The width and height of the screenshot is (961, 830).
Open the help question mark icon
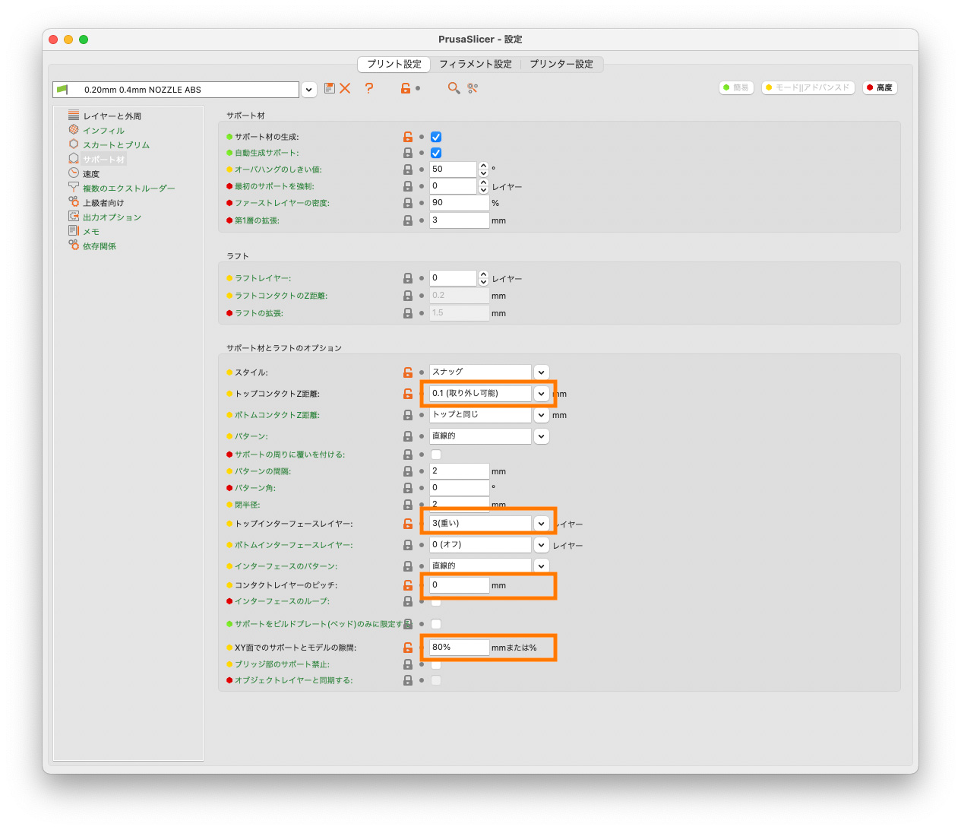tap(369, 88)
